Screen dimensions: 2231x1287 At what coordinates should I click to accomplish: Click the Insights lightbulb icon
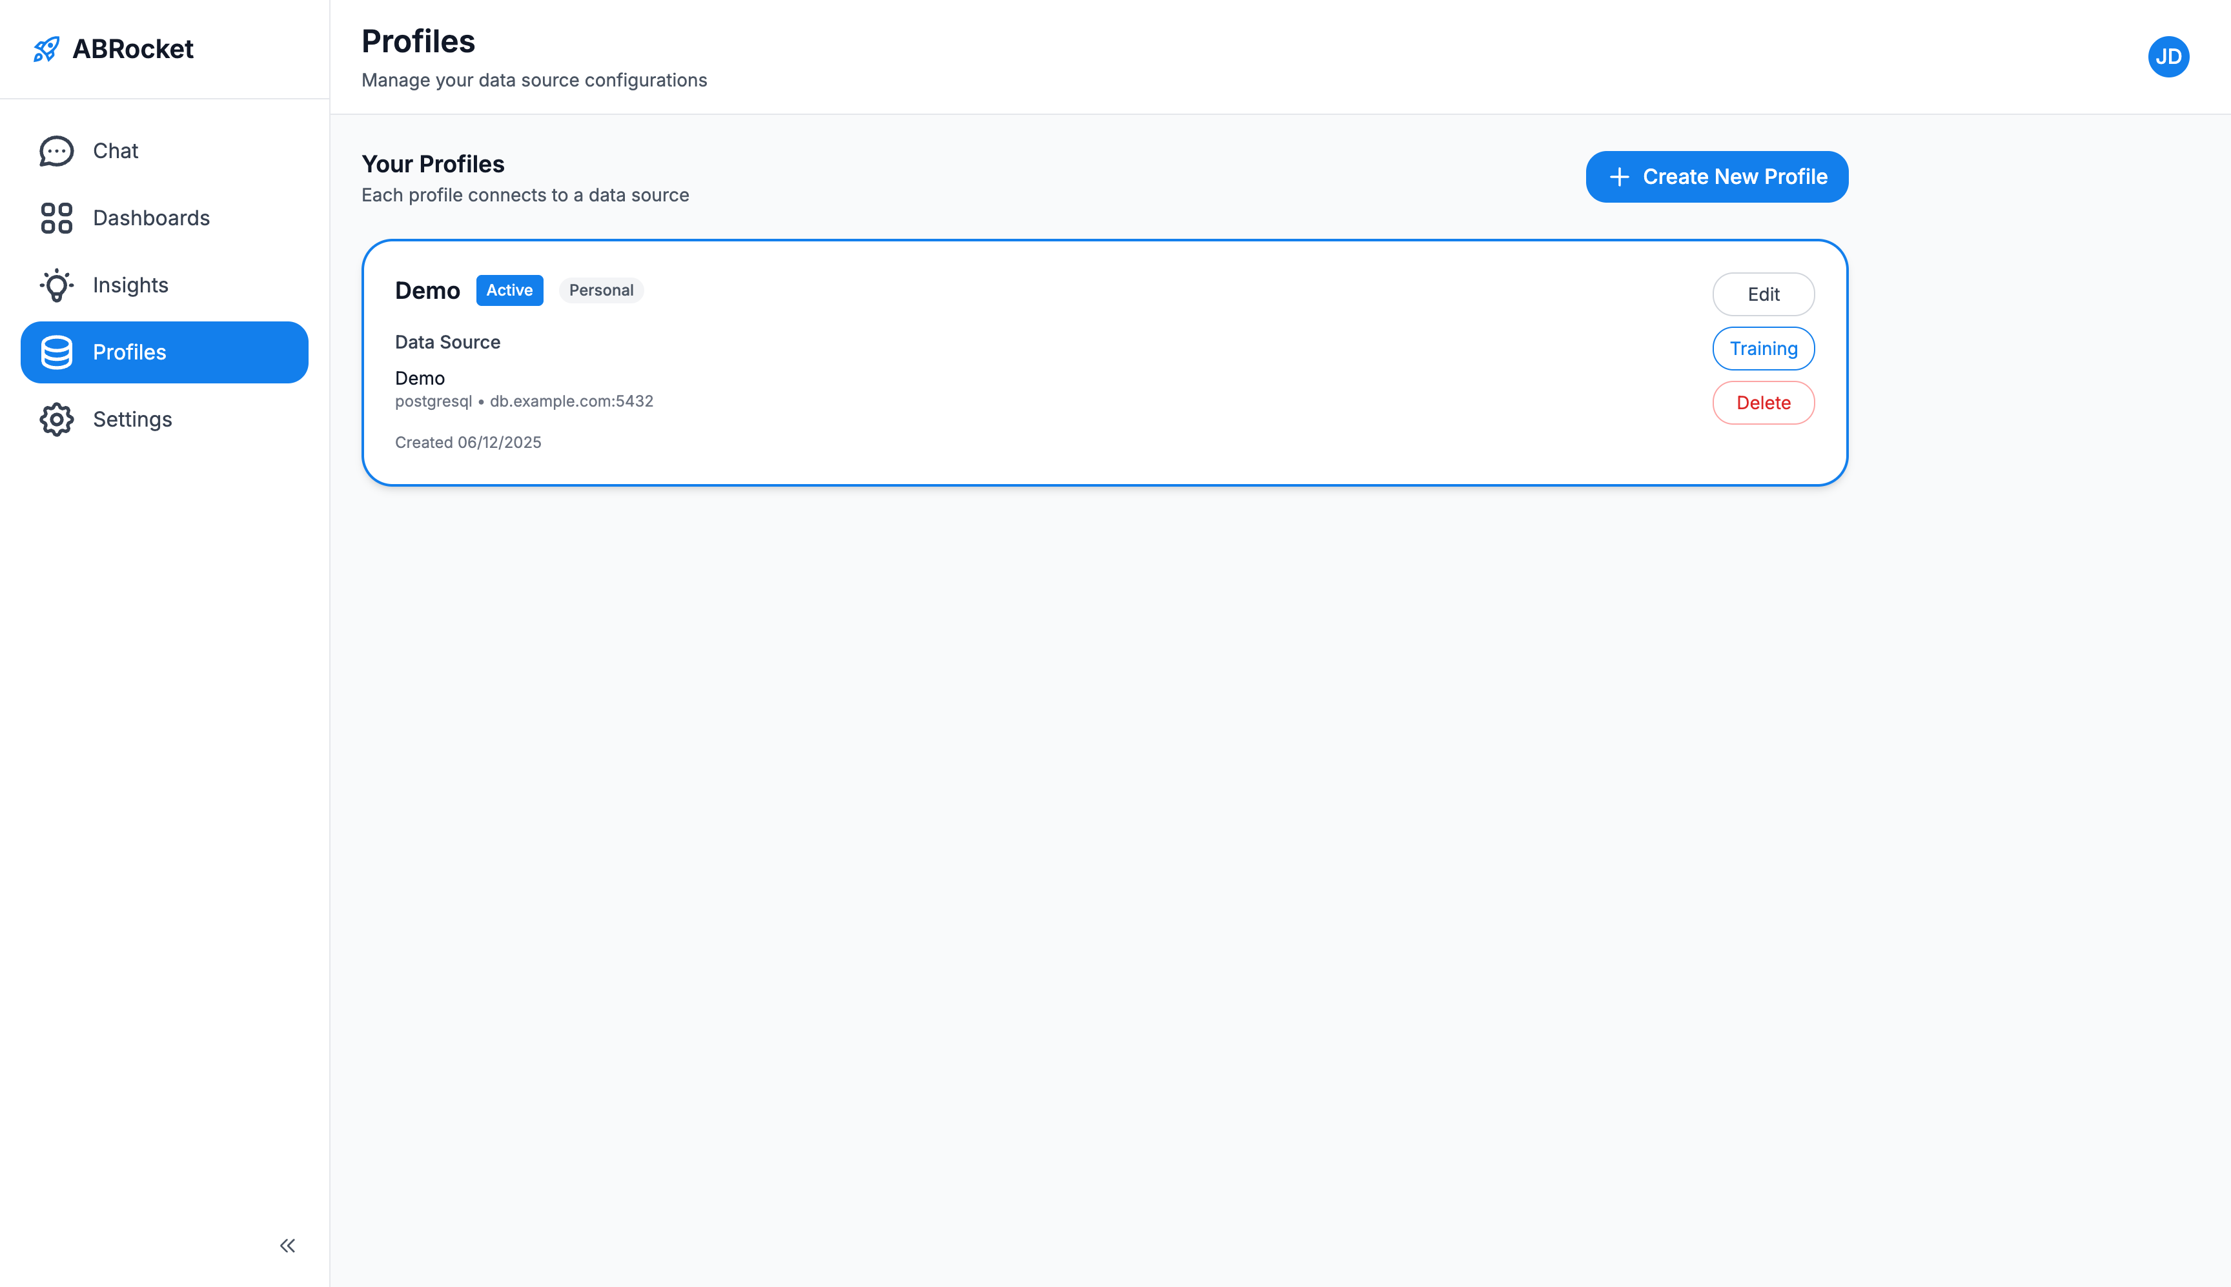click(x=57, y=285)
